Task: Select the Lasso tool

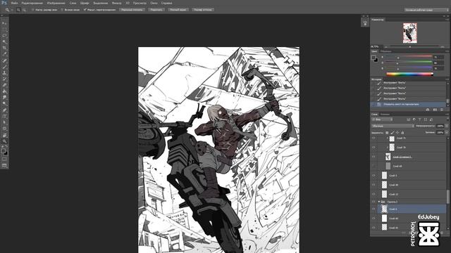Action: coord(4,36)
